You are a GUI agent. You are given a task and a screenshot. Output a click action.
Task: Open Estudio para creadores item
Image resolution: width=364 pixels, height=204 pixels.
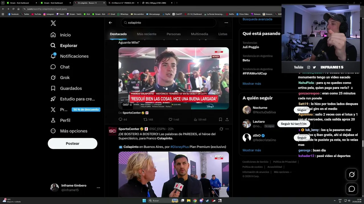click(x=73, y=99)
